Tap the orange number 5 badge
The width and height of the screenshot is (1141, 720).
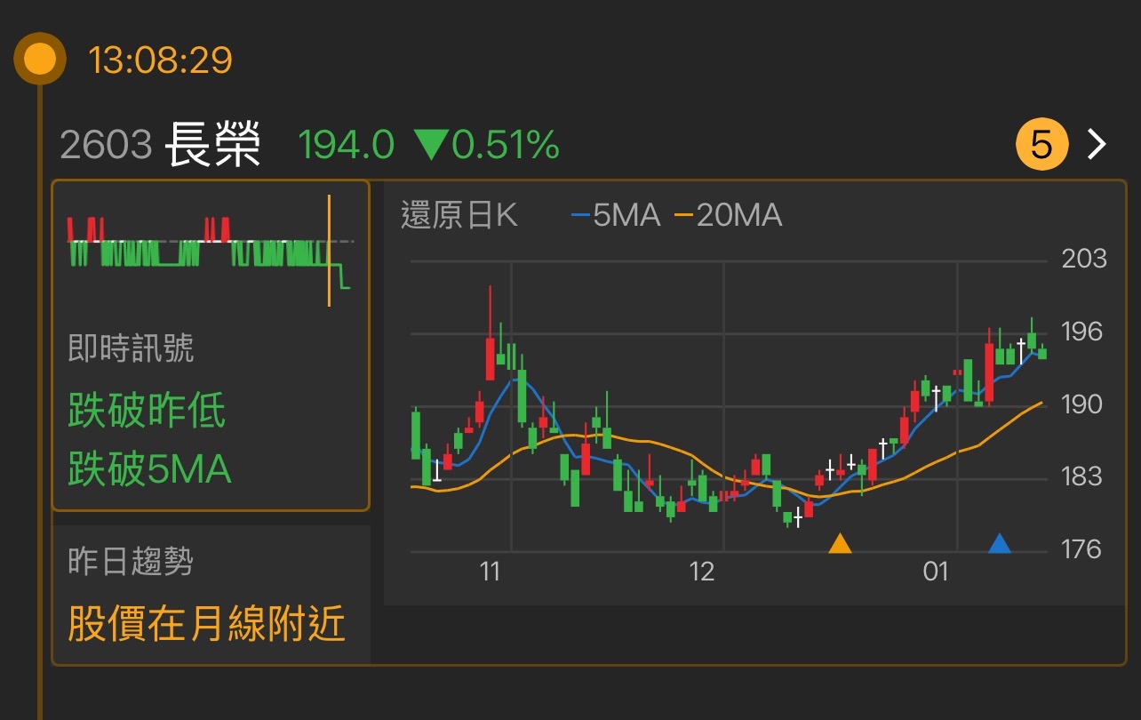(1041, 144)
